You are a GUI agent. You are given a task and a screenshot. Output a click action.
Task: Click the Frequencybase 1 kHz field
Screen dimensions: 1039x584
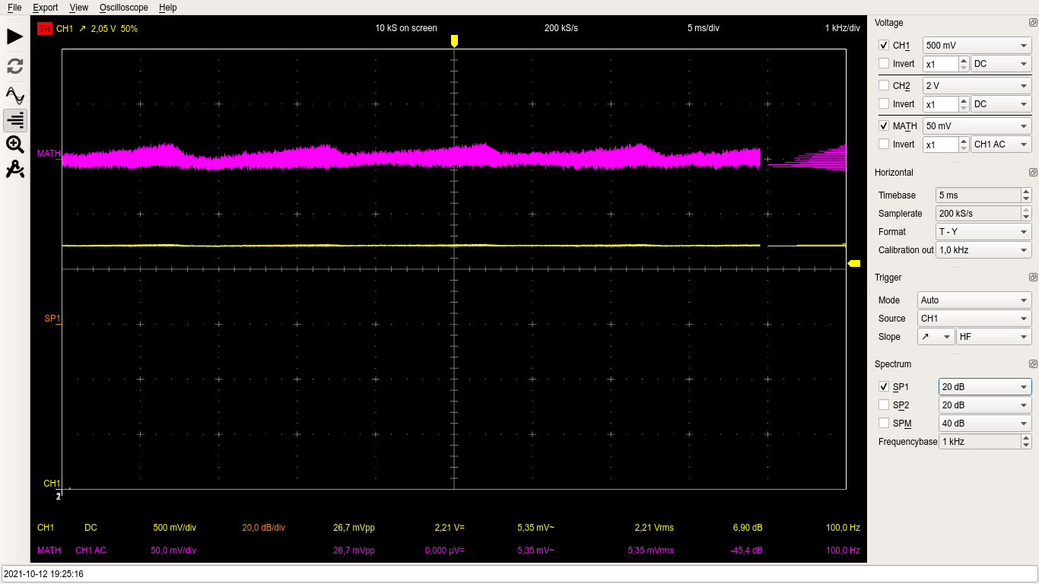(980, 442)
